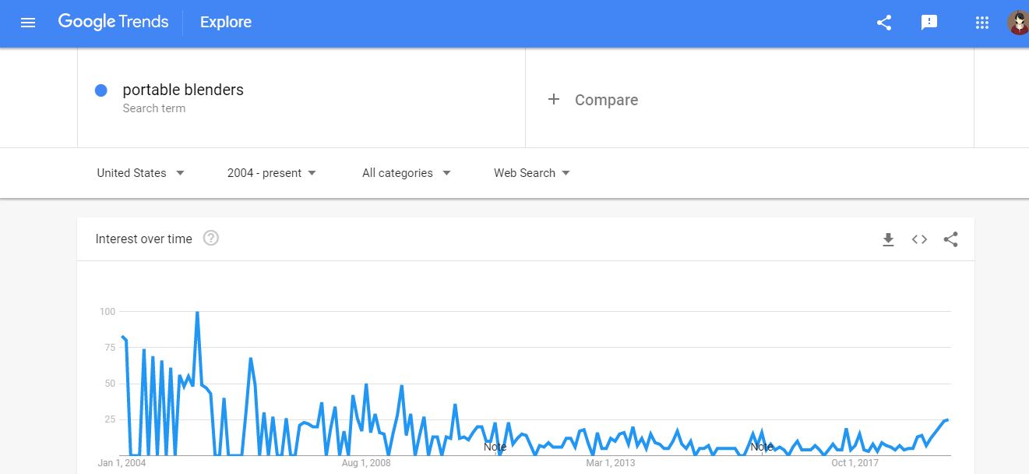Open the Google apps grid

tap(982, 23)
